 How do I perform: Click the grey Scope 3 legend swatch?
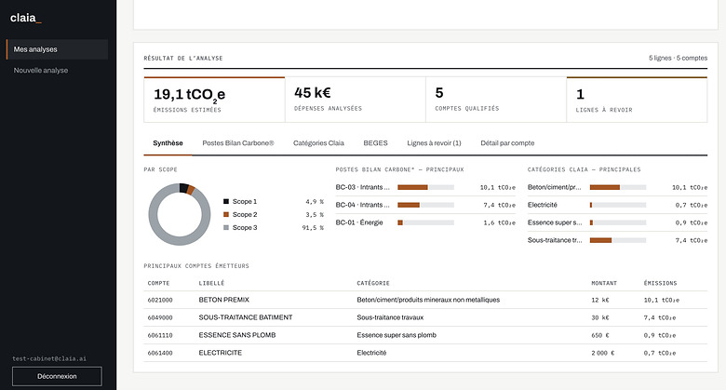[226, 227]
